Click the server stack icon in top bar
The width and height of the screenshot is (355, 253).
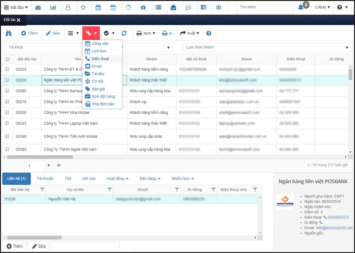204,8
